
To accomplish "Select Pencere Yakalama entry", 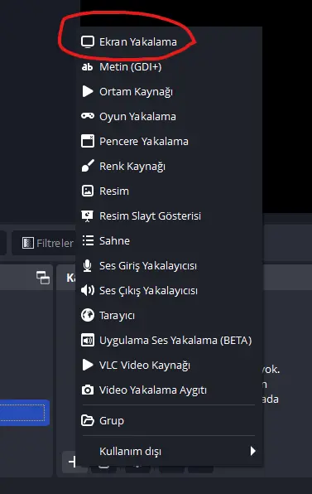I will tap(169, 141).
